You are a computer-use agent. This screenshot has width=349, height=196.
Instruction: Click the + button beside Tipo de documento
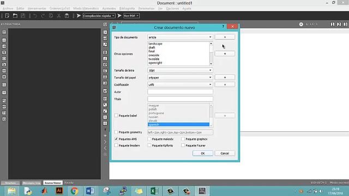(x=225, y=37)
